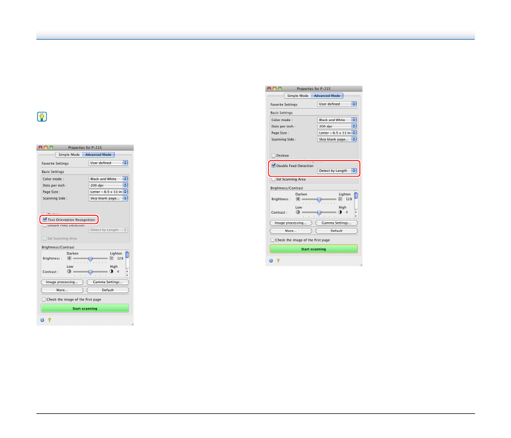Viewport: 511px width, 438px height.
Task: Click the lightbulb hint icon
Action: click(42, 117)
